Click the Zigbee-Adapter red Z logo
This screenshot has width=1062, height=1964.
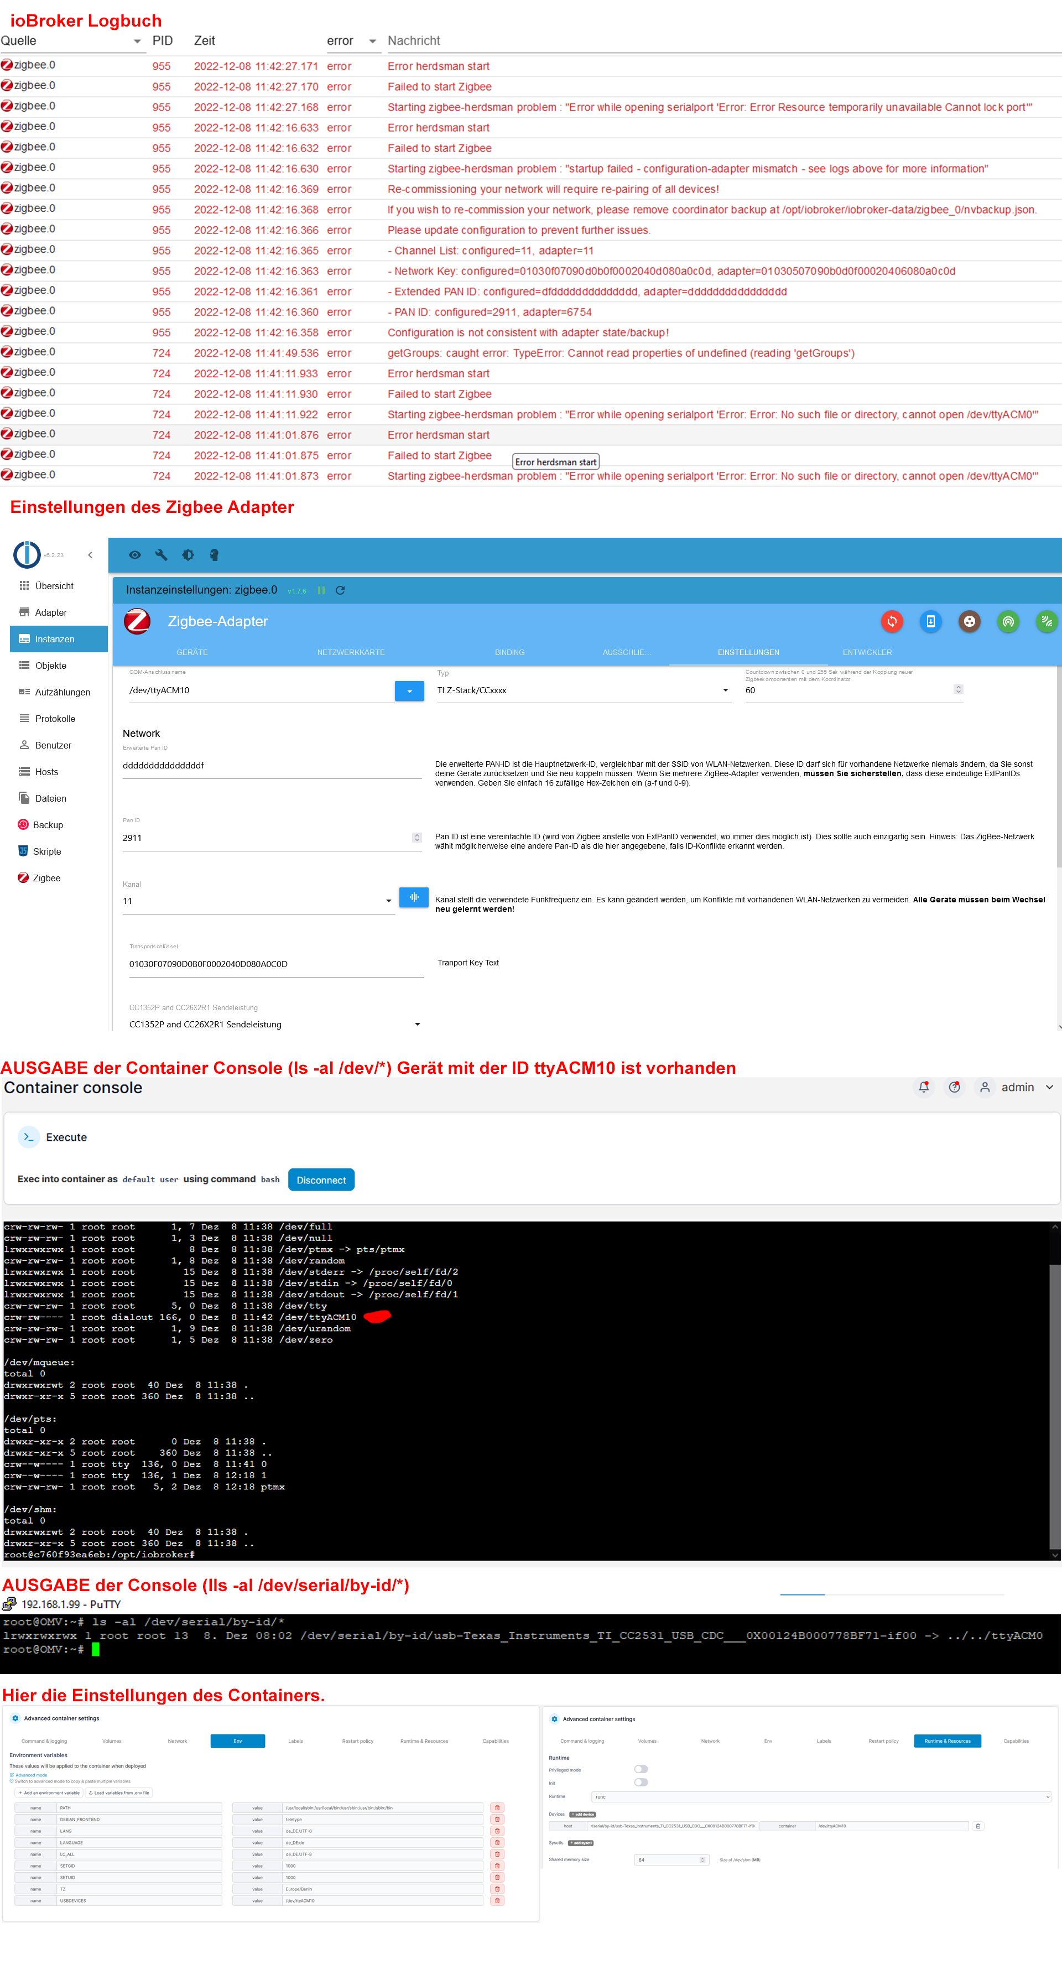(x=137, y=621)
